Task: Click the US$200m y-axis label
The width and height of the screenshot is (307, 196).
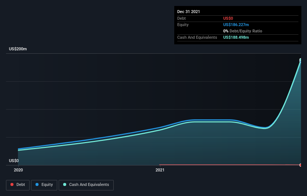Action: [x=18, y=49]
